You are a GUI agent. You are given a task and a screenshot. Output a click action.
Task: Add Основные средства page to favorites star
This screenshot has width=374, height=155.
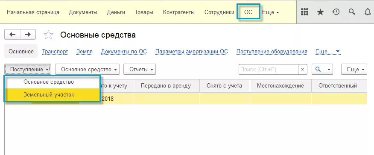coord(48,35)
